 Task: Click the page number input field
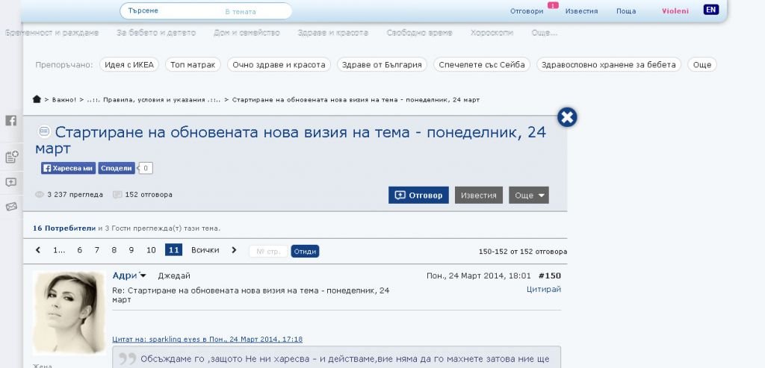tap(267, 252)
